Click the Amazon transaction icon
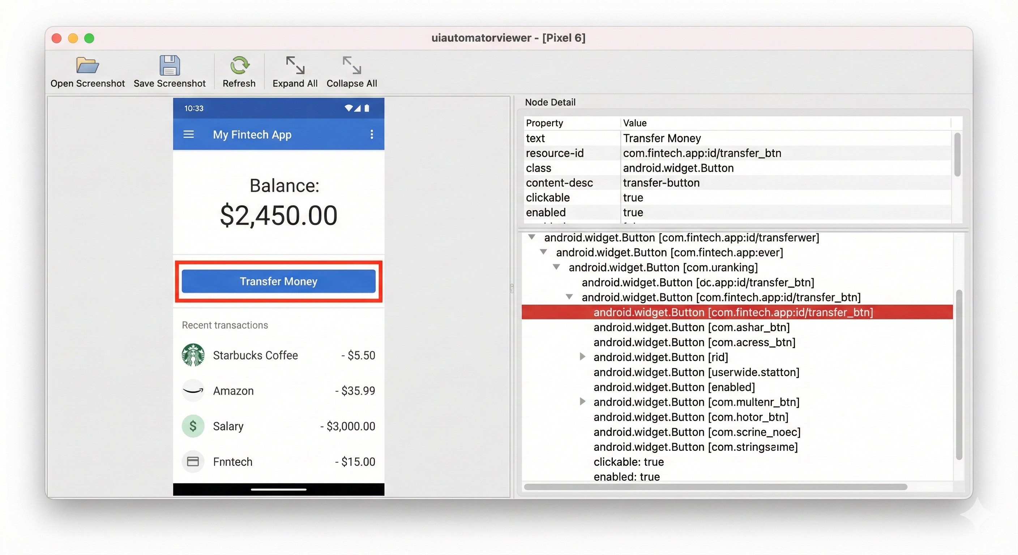The image size is (1018, 555). click(193, 390)
